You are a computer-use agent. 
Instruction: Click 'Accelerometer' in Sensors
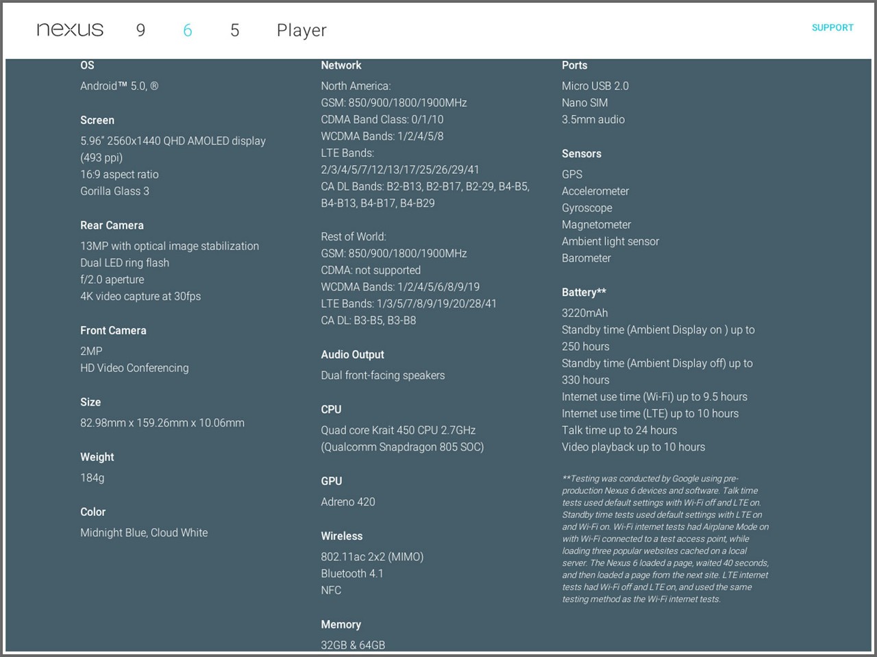[595, 191]
